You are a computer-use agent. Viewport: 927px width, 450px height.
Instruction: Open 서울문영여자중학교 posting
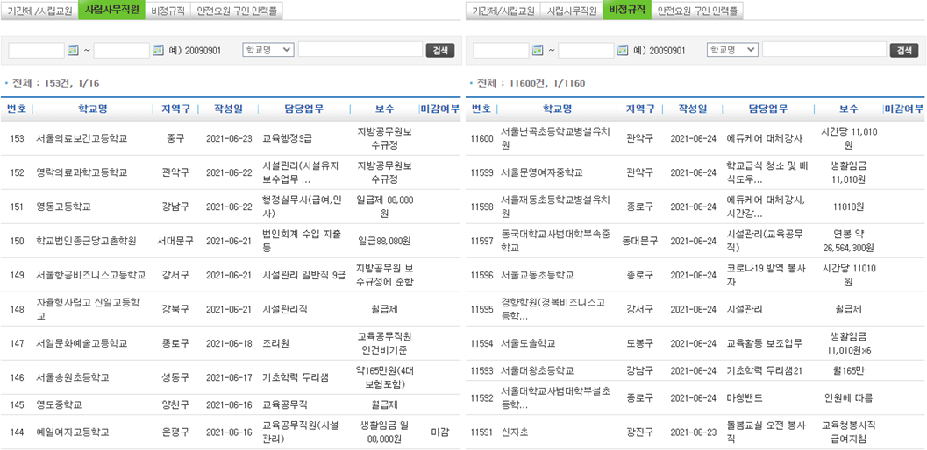(541, 172)
